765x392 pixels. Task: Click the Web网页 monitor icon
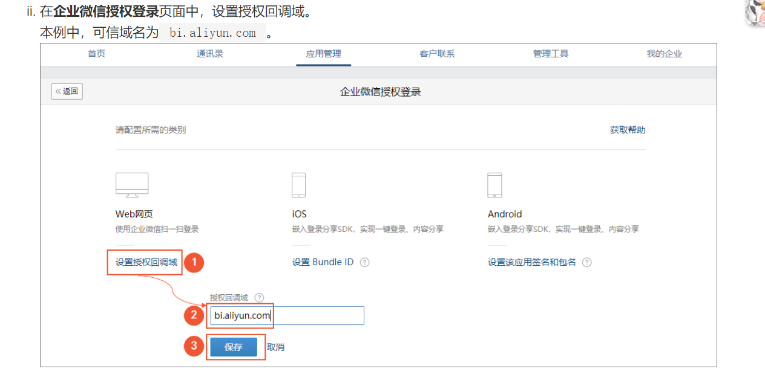[x=132, y=185]
